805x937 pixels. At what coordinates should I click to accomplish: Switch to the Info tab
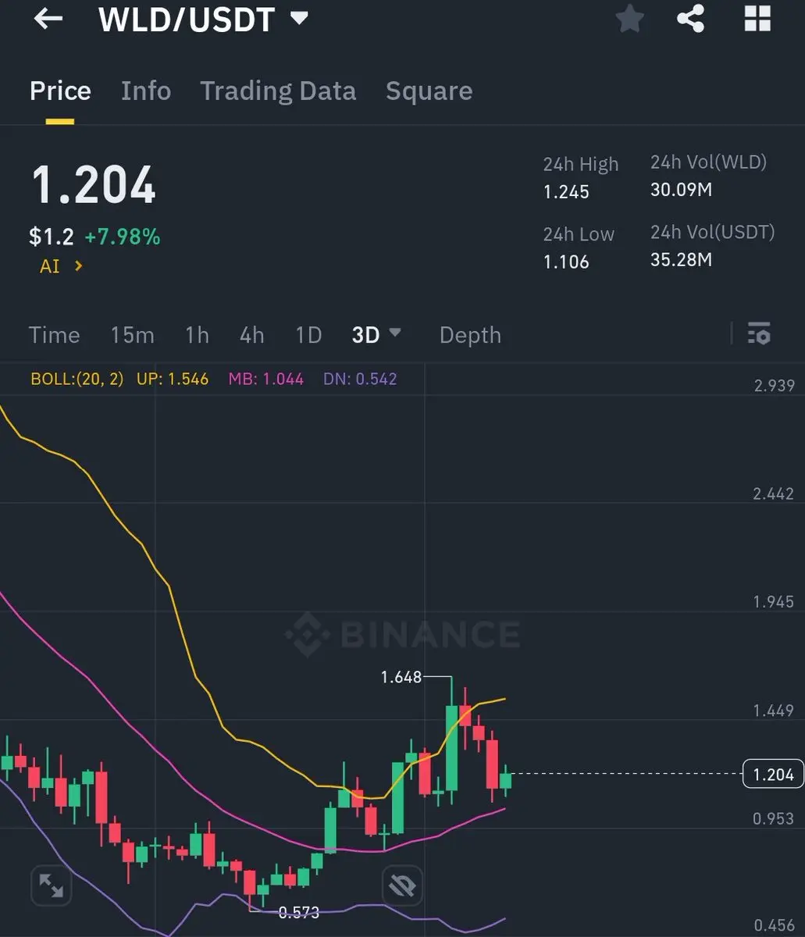(146, 91)
